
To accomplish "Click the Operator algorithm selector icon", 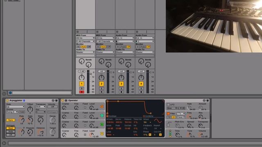I will click(x=170, y=134).
